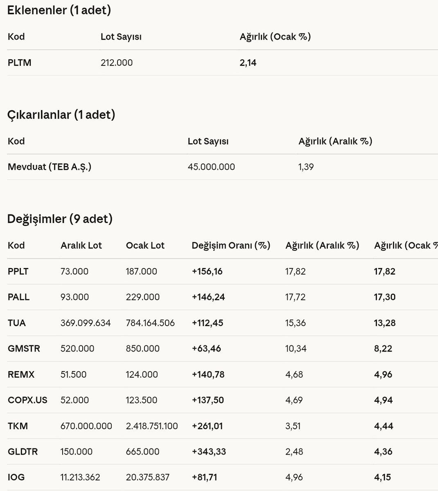Click the PPLT Ocak lot 187.000

click(x=142, y=271)
